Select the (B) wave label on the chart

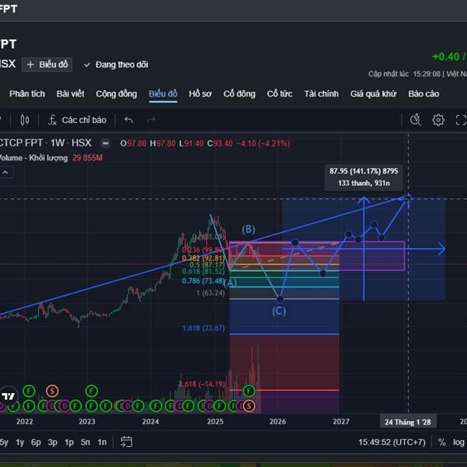pos(248,230)
